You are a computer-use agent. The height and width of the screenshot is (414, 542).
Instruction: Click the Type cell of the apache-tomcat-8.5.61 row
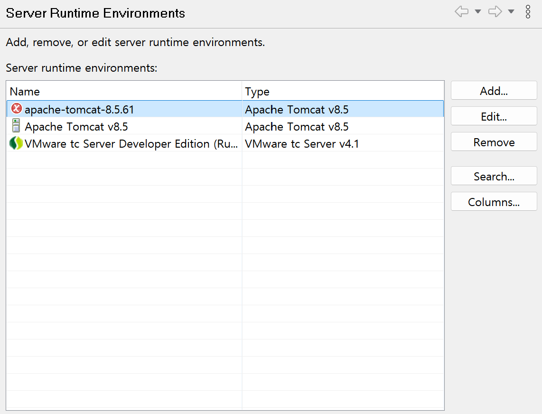[343, 109]
